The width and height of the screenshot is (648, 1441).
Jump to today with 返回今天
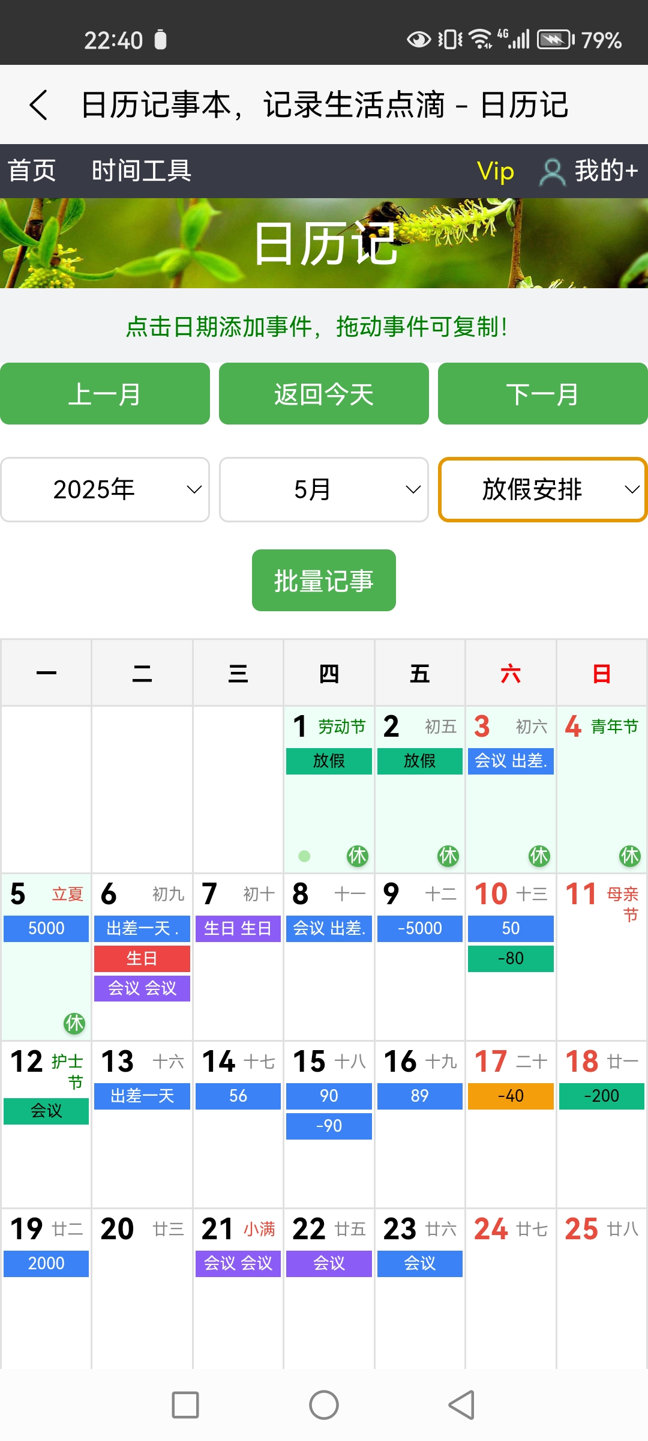[324, 394]
